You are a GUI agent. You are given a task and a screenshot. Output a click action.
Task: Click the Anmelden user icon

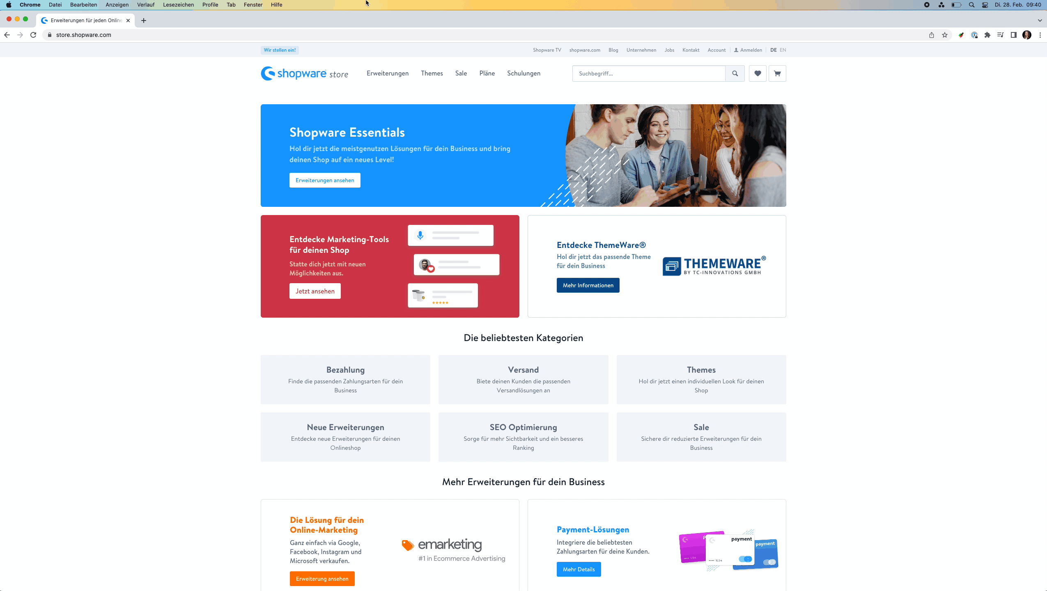(736, 50)
